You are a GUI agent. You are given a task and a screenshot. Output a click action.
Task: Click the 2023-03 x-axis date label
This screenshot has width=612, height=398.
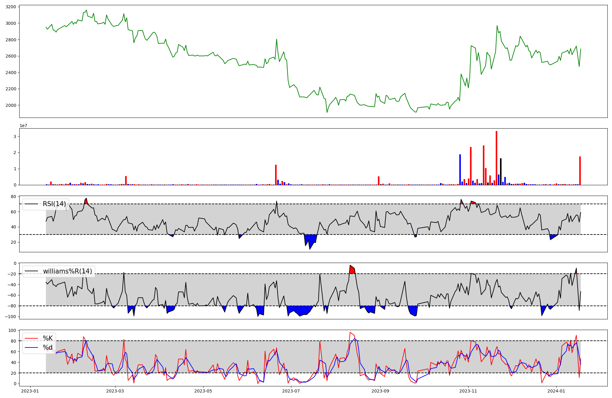pos(115,391)
